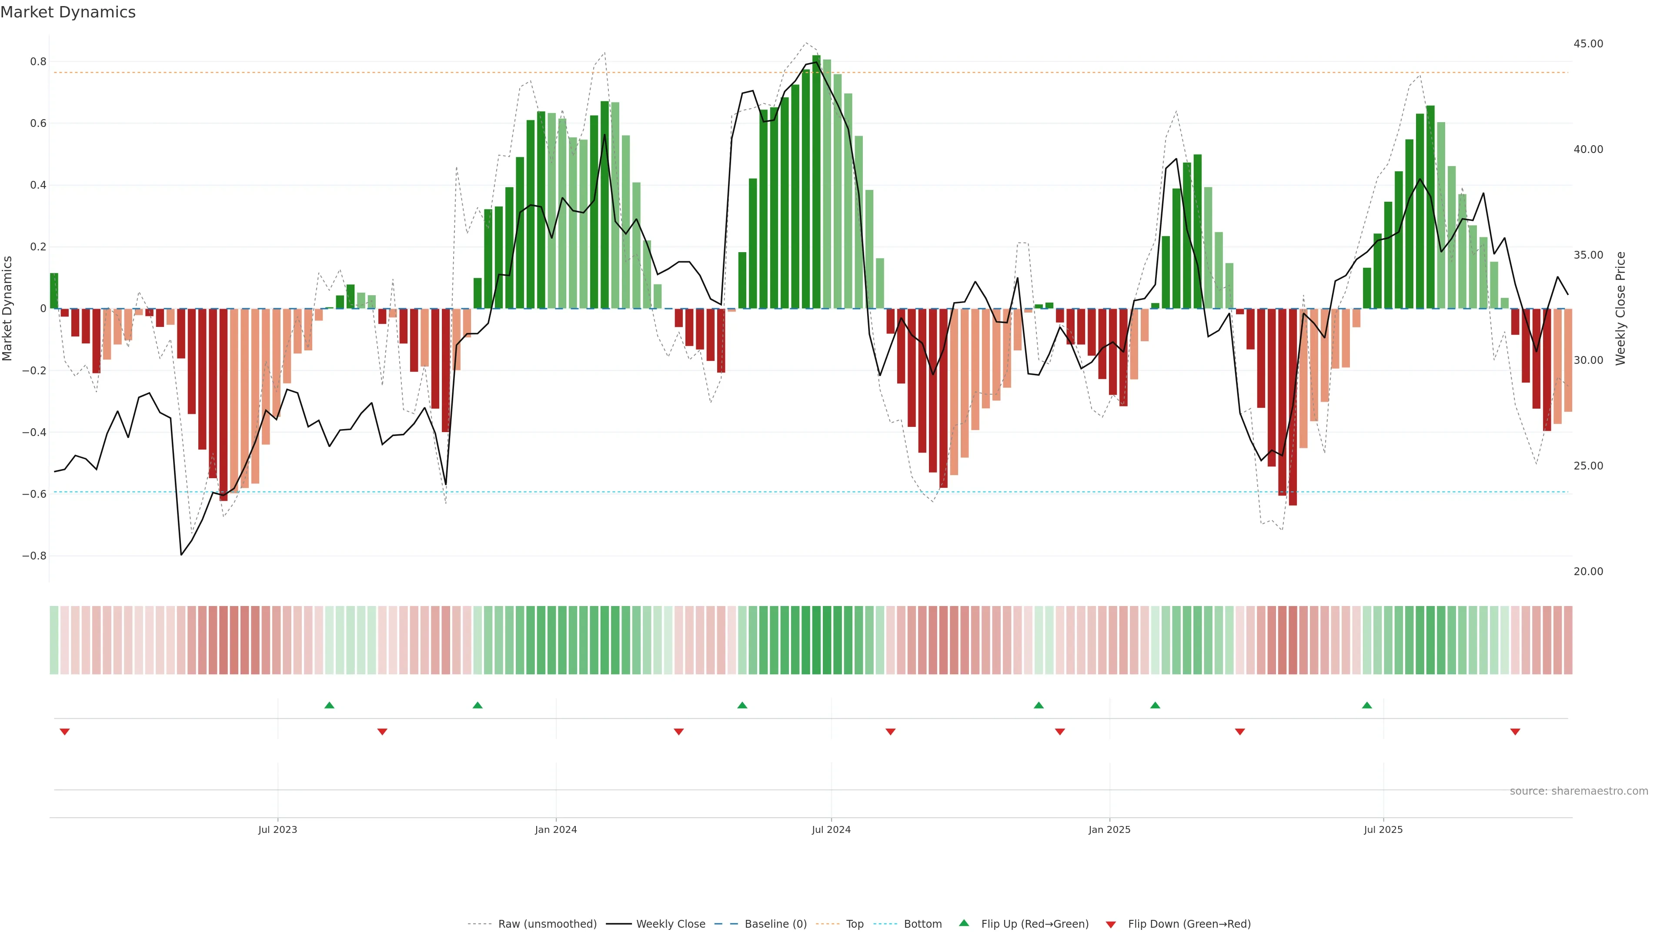1670x939 pixels.
Task: Click the leftmost green cell in heatmap strip
Action: coord(54,640)
